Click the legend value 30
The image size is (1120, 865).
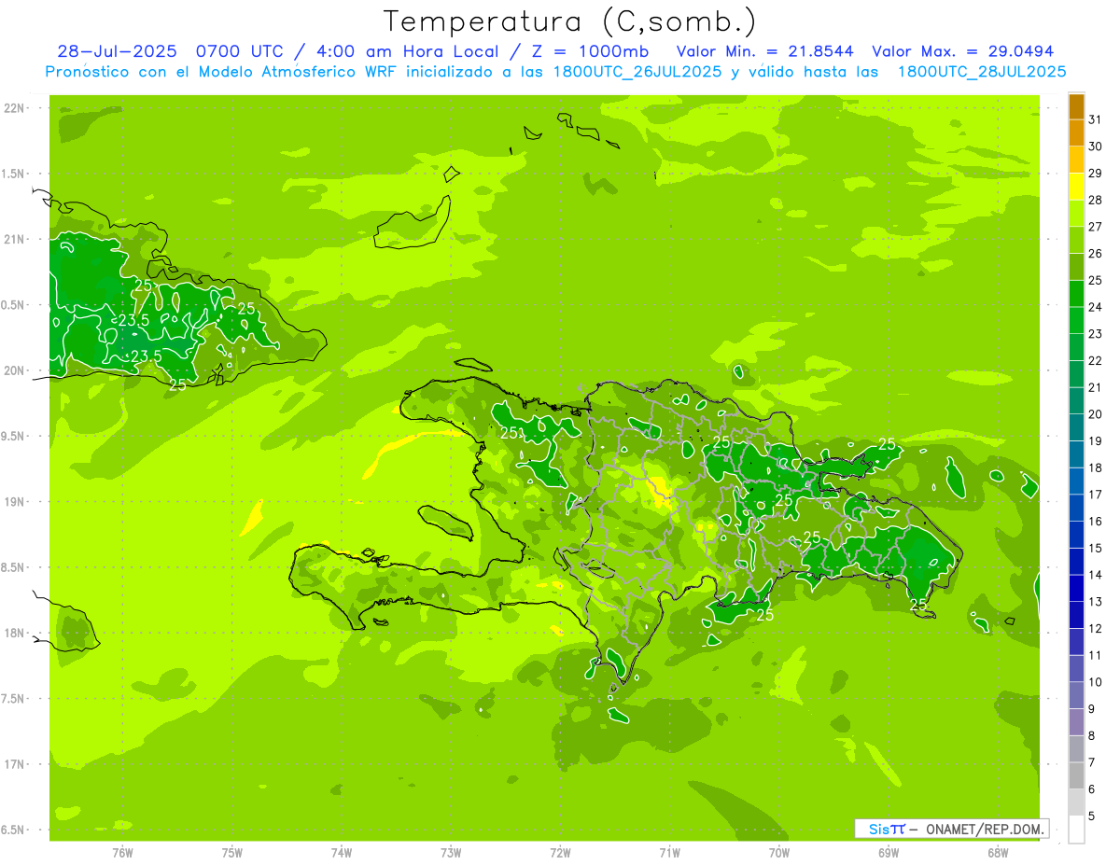[1096, 146]
